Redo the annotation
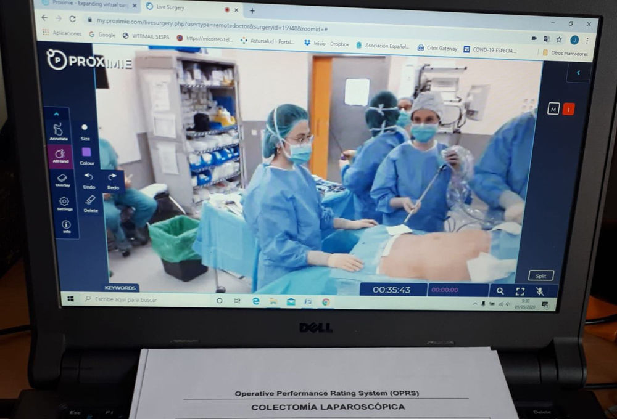This screenshot has height=419, width=617. (113, 179)
